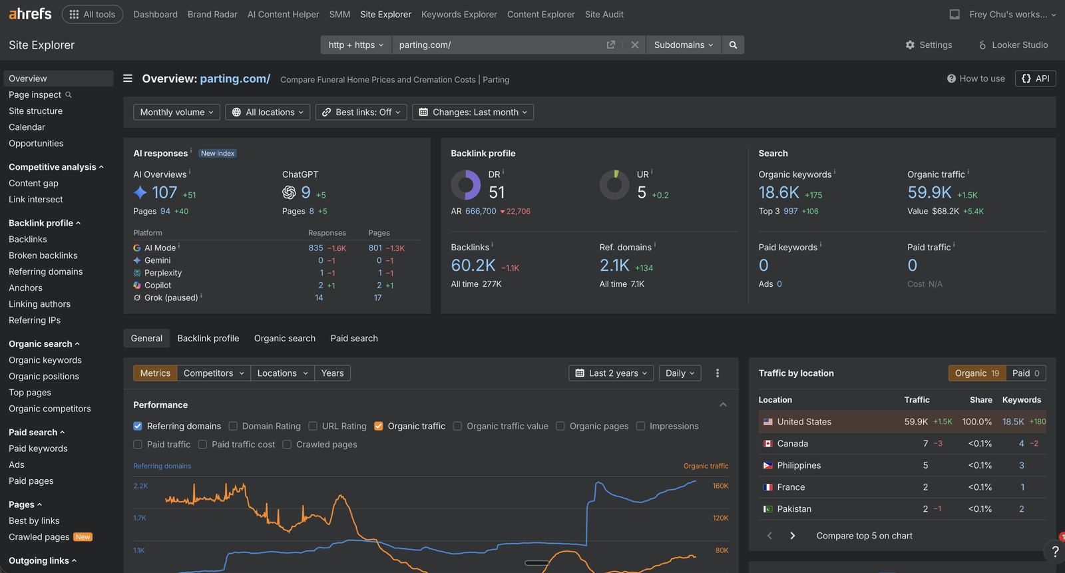Viewport: 1065px width, 573px height.
Task: Open the http + https protocol dropdown
Action: [x=355, y=45]
